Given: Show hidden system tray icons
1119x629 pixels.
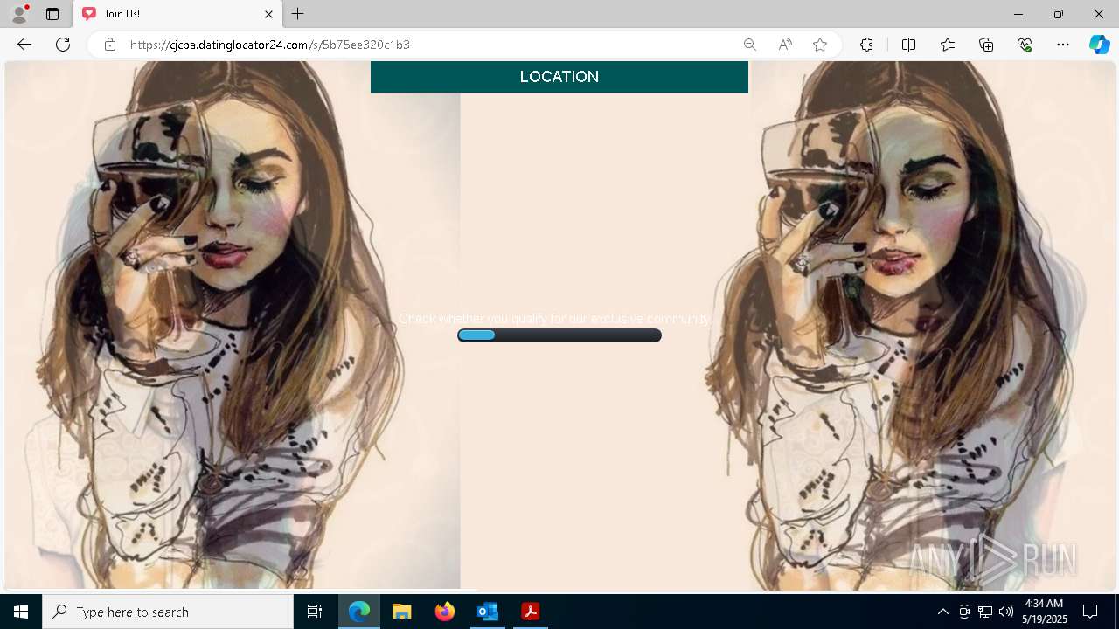Looking at the screenshot, I should tap(942, 612).
